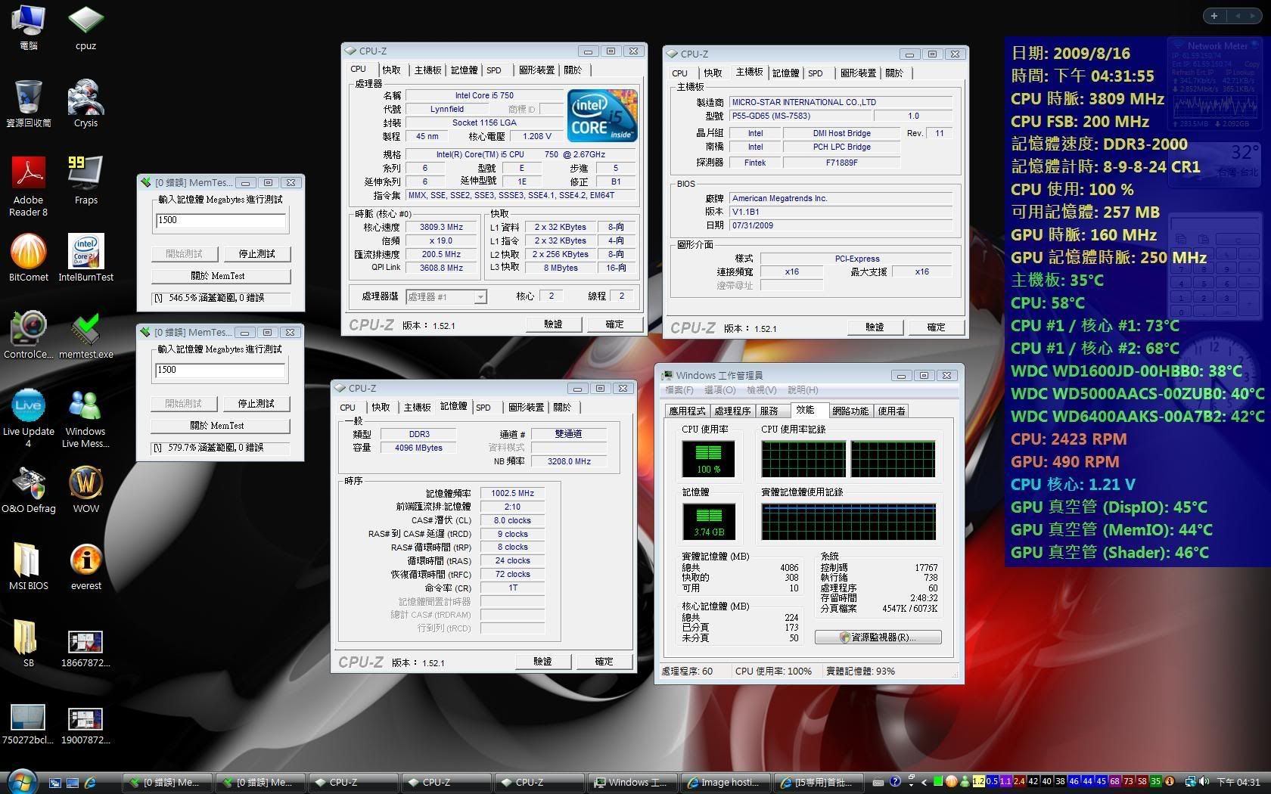Launch memtest.exe from the desktop
Viewport: 1271px width, 794px height.
tap(85, 335)
